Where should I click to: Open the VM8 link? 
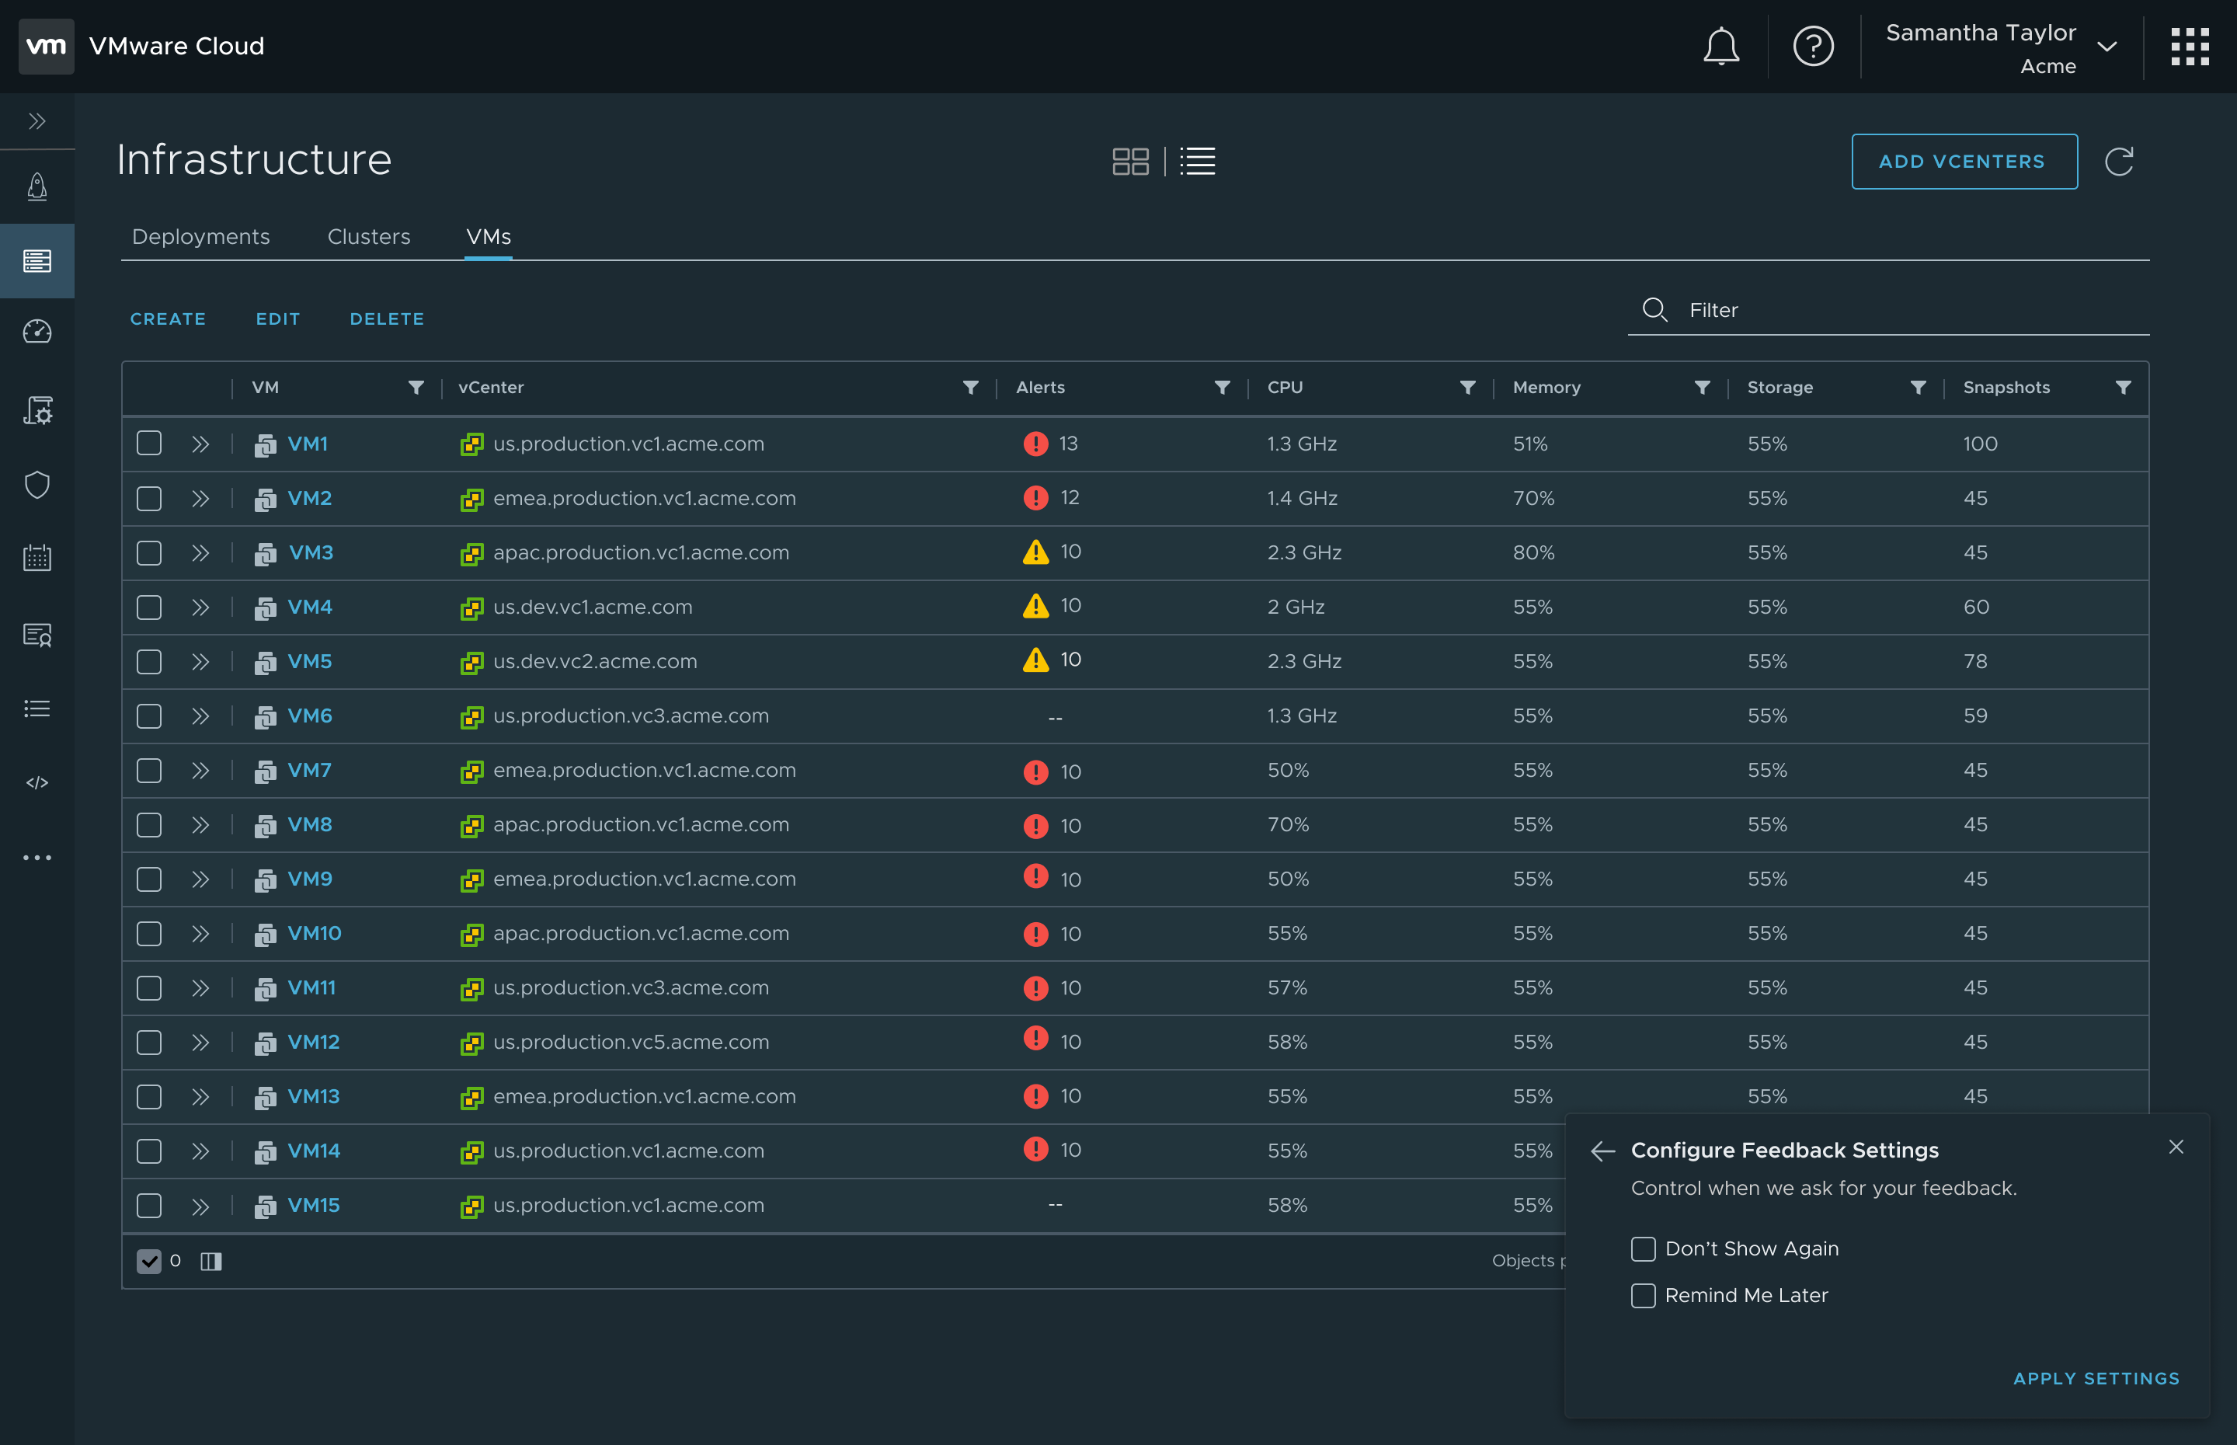coord(309,825)
